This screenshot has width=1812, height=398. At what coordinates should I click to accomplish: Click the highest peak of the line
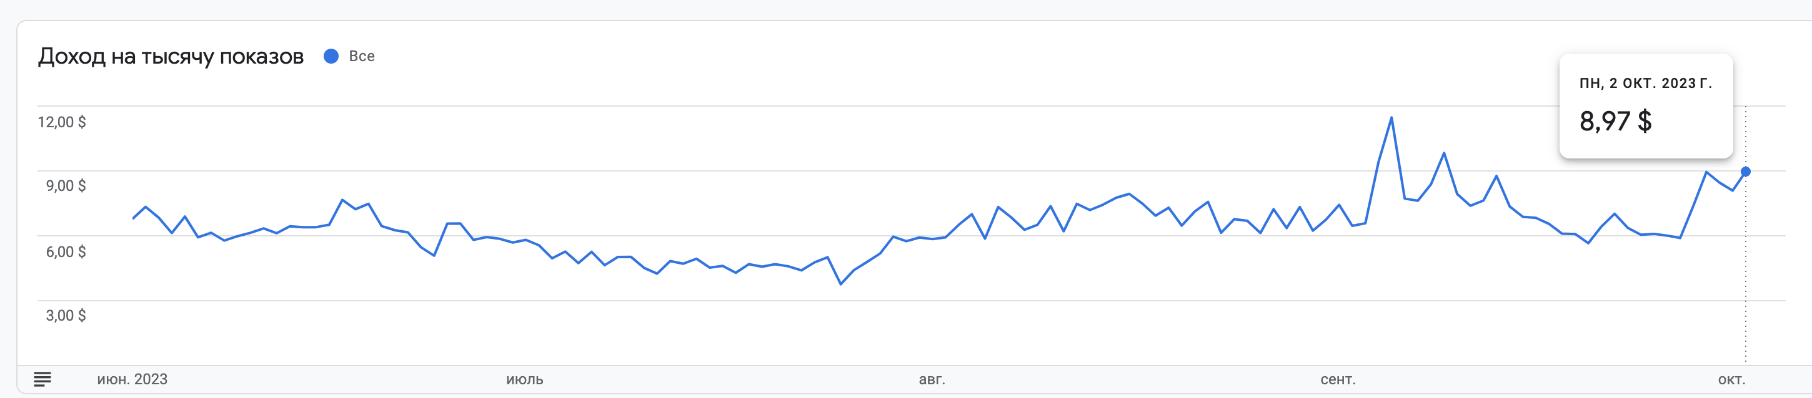pos(1391,117)
